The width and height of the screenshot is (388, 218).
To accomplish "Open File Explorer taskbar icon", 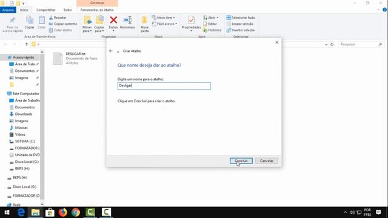I will (x=35, y=213).
